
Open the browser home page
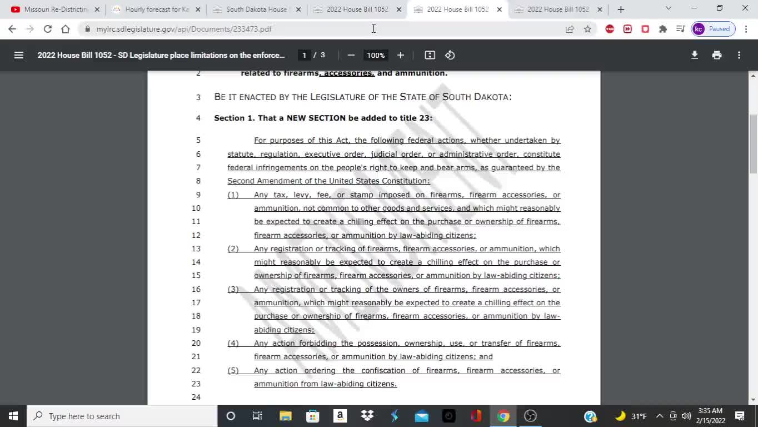[66, 29]
